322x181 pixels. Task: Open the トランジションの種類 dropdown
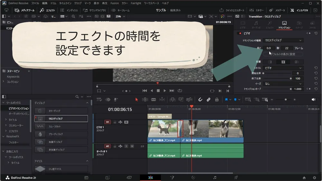[283, 41]
